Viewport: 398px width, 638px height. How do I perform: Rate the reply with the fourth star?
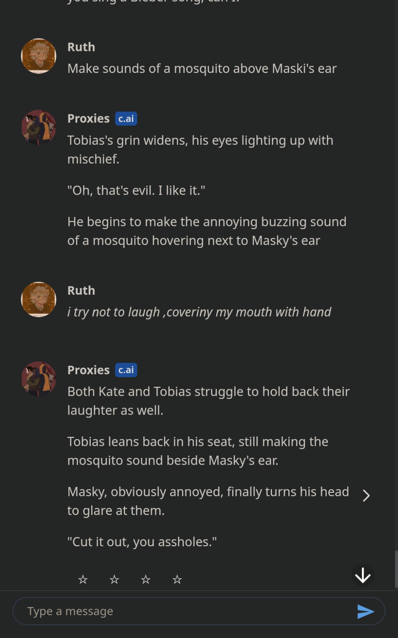pos(177,579)
